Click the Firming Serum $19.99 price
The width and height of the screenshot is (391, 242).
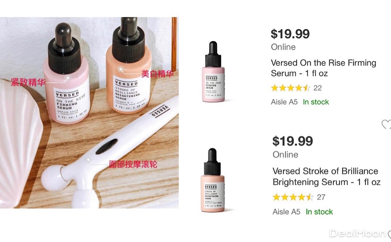click(x=290, y=34)
